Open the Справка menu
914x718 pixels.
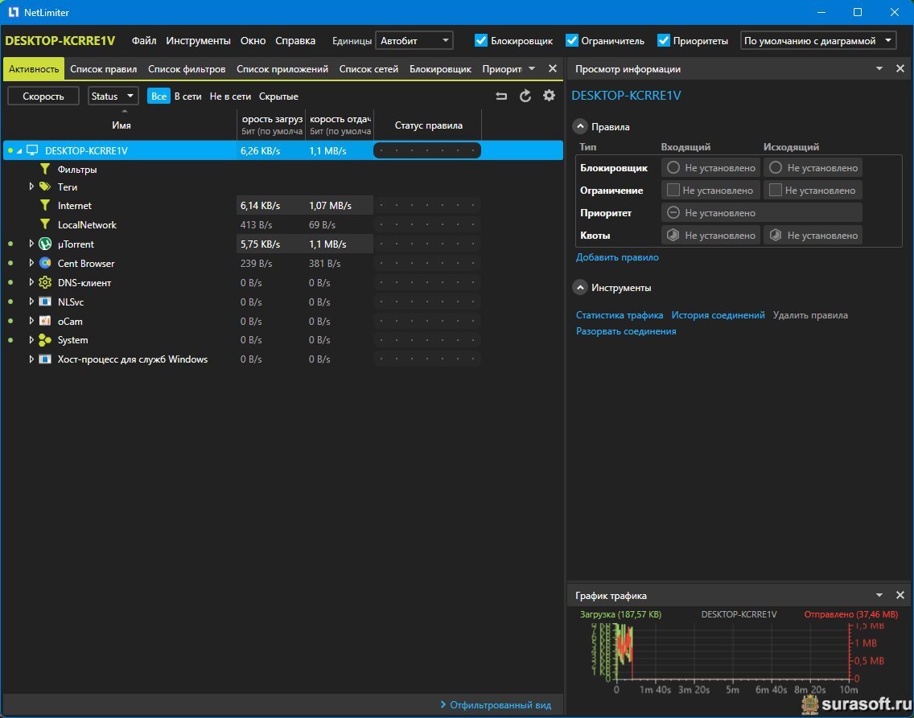(x=295, y=40)
